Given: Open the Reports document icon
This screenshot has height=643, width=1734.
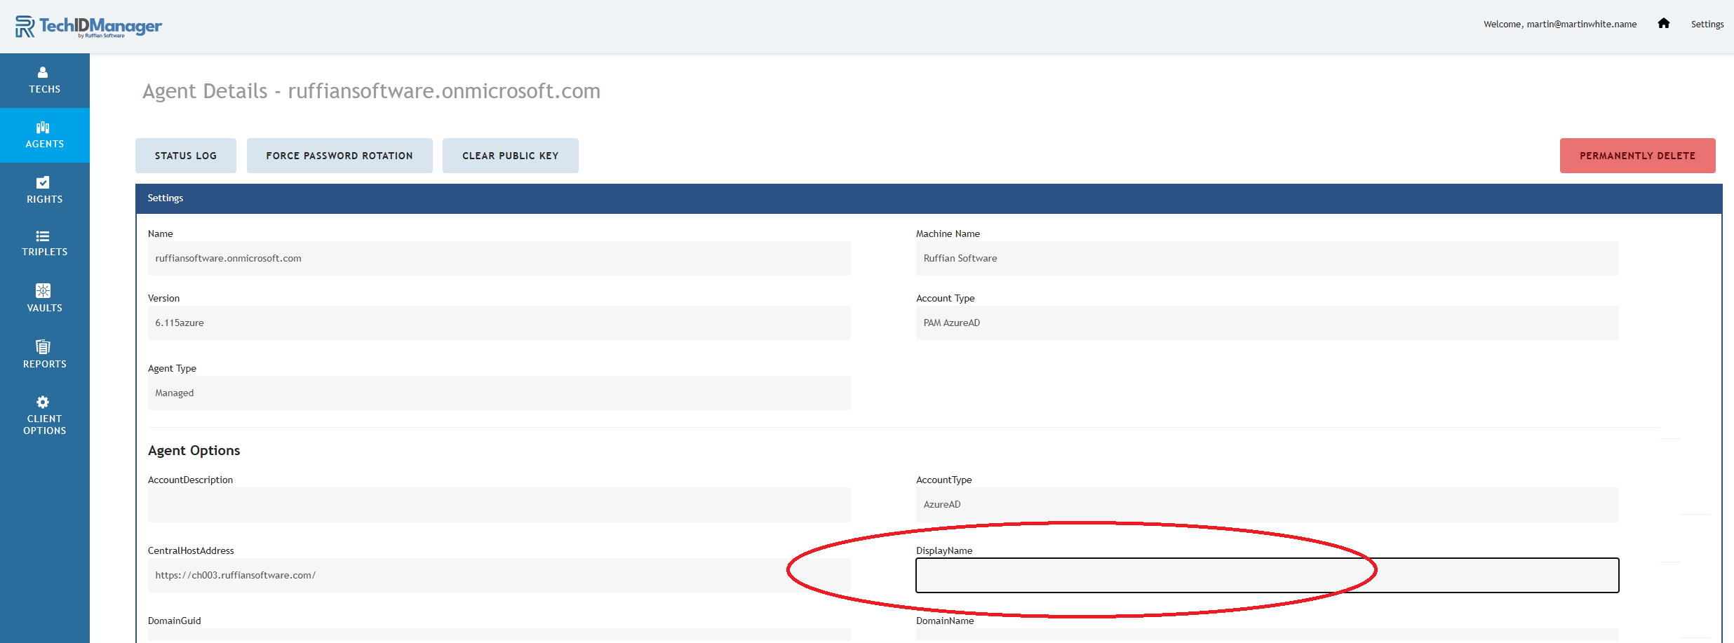Looking at the screenshot, I should [x=43, y=346].
